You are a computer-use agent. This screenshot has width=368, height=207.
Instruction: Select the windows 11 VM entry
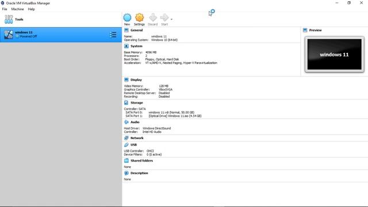tap(61, 34)
